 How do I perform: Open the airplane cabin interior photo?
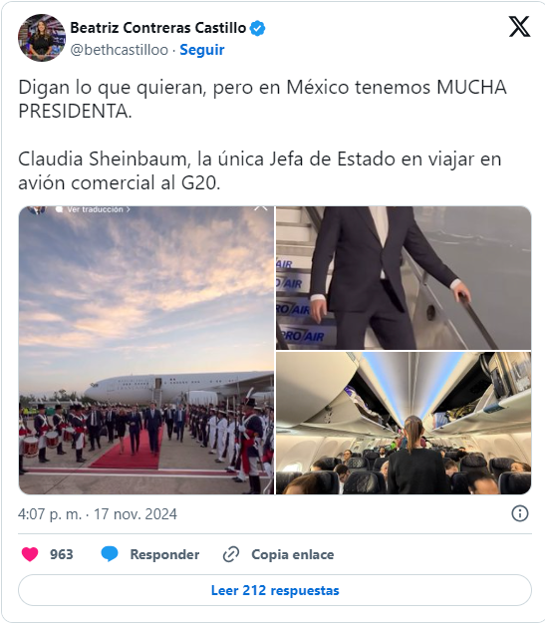point(404,423)
